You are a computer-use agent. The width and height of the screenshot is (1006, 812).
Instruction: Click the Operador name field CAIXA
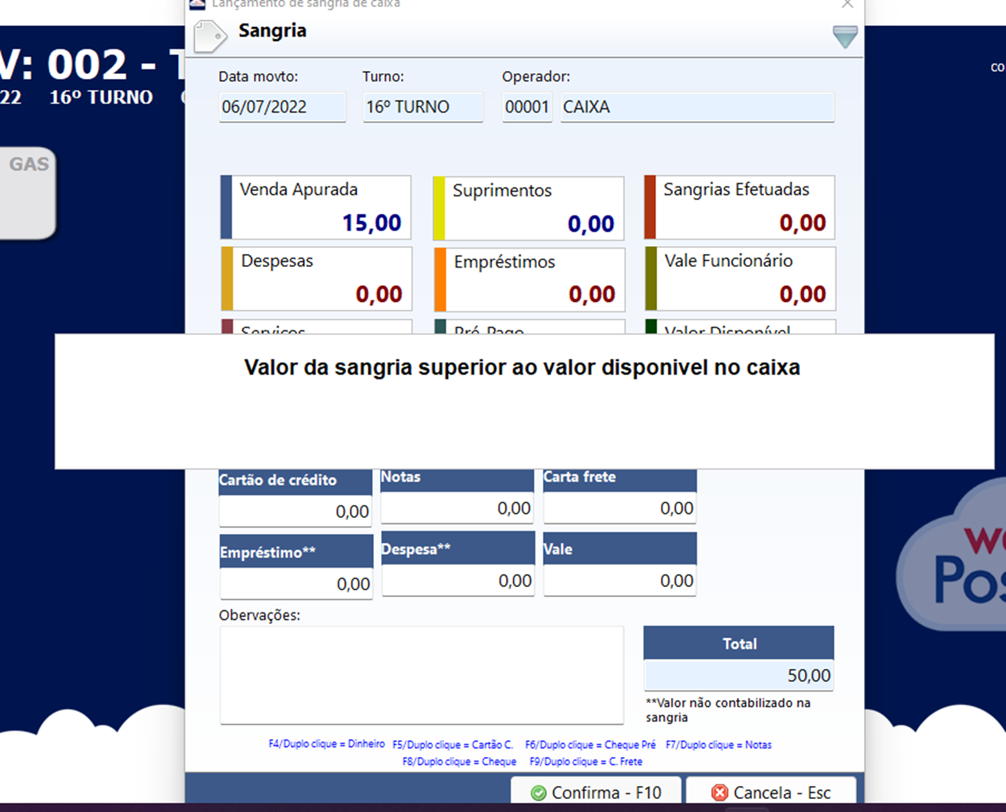tap(697, 107)
